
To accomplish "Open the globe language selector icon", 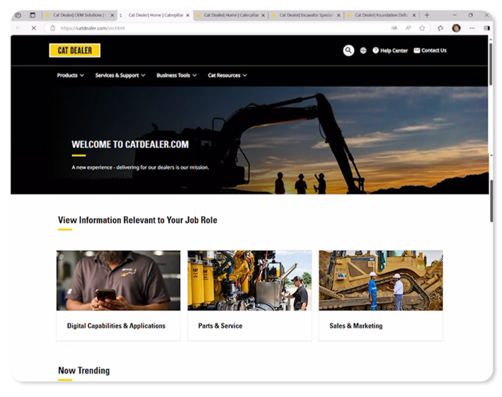I will [x=363, y=50].
